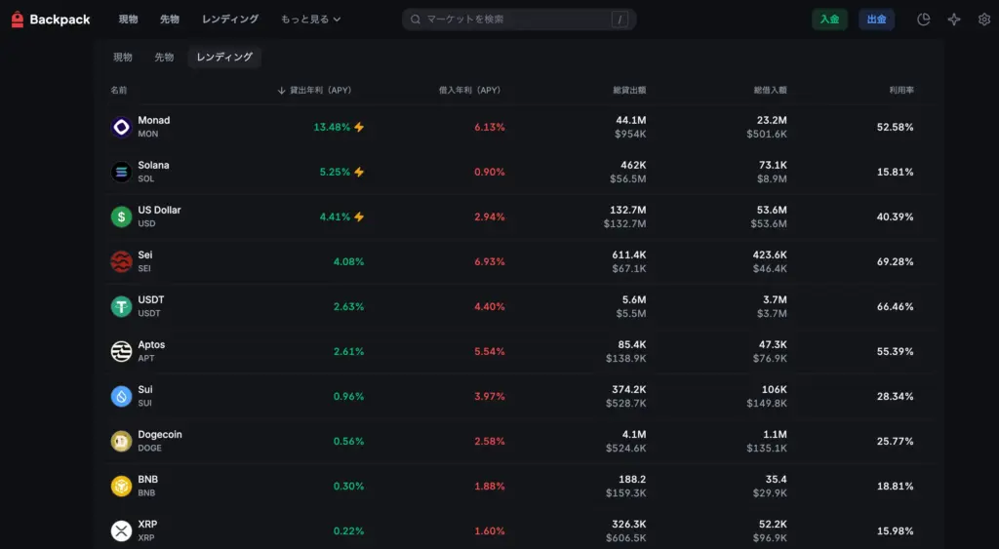Click the BNB coin icon
The height and width of the screenshot is (549, 999).
[121, 486]
